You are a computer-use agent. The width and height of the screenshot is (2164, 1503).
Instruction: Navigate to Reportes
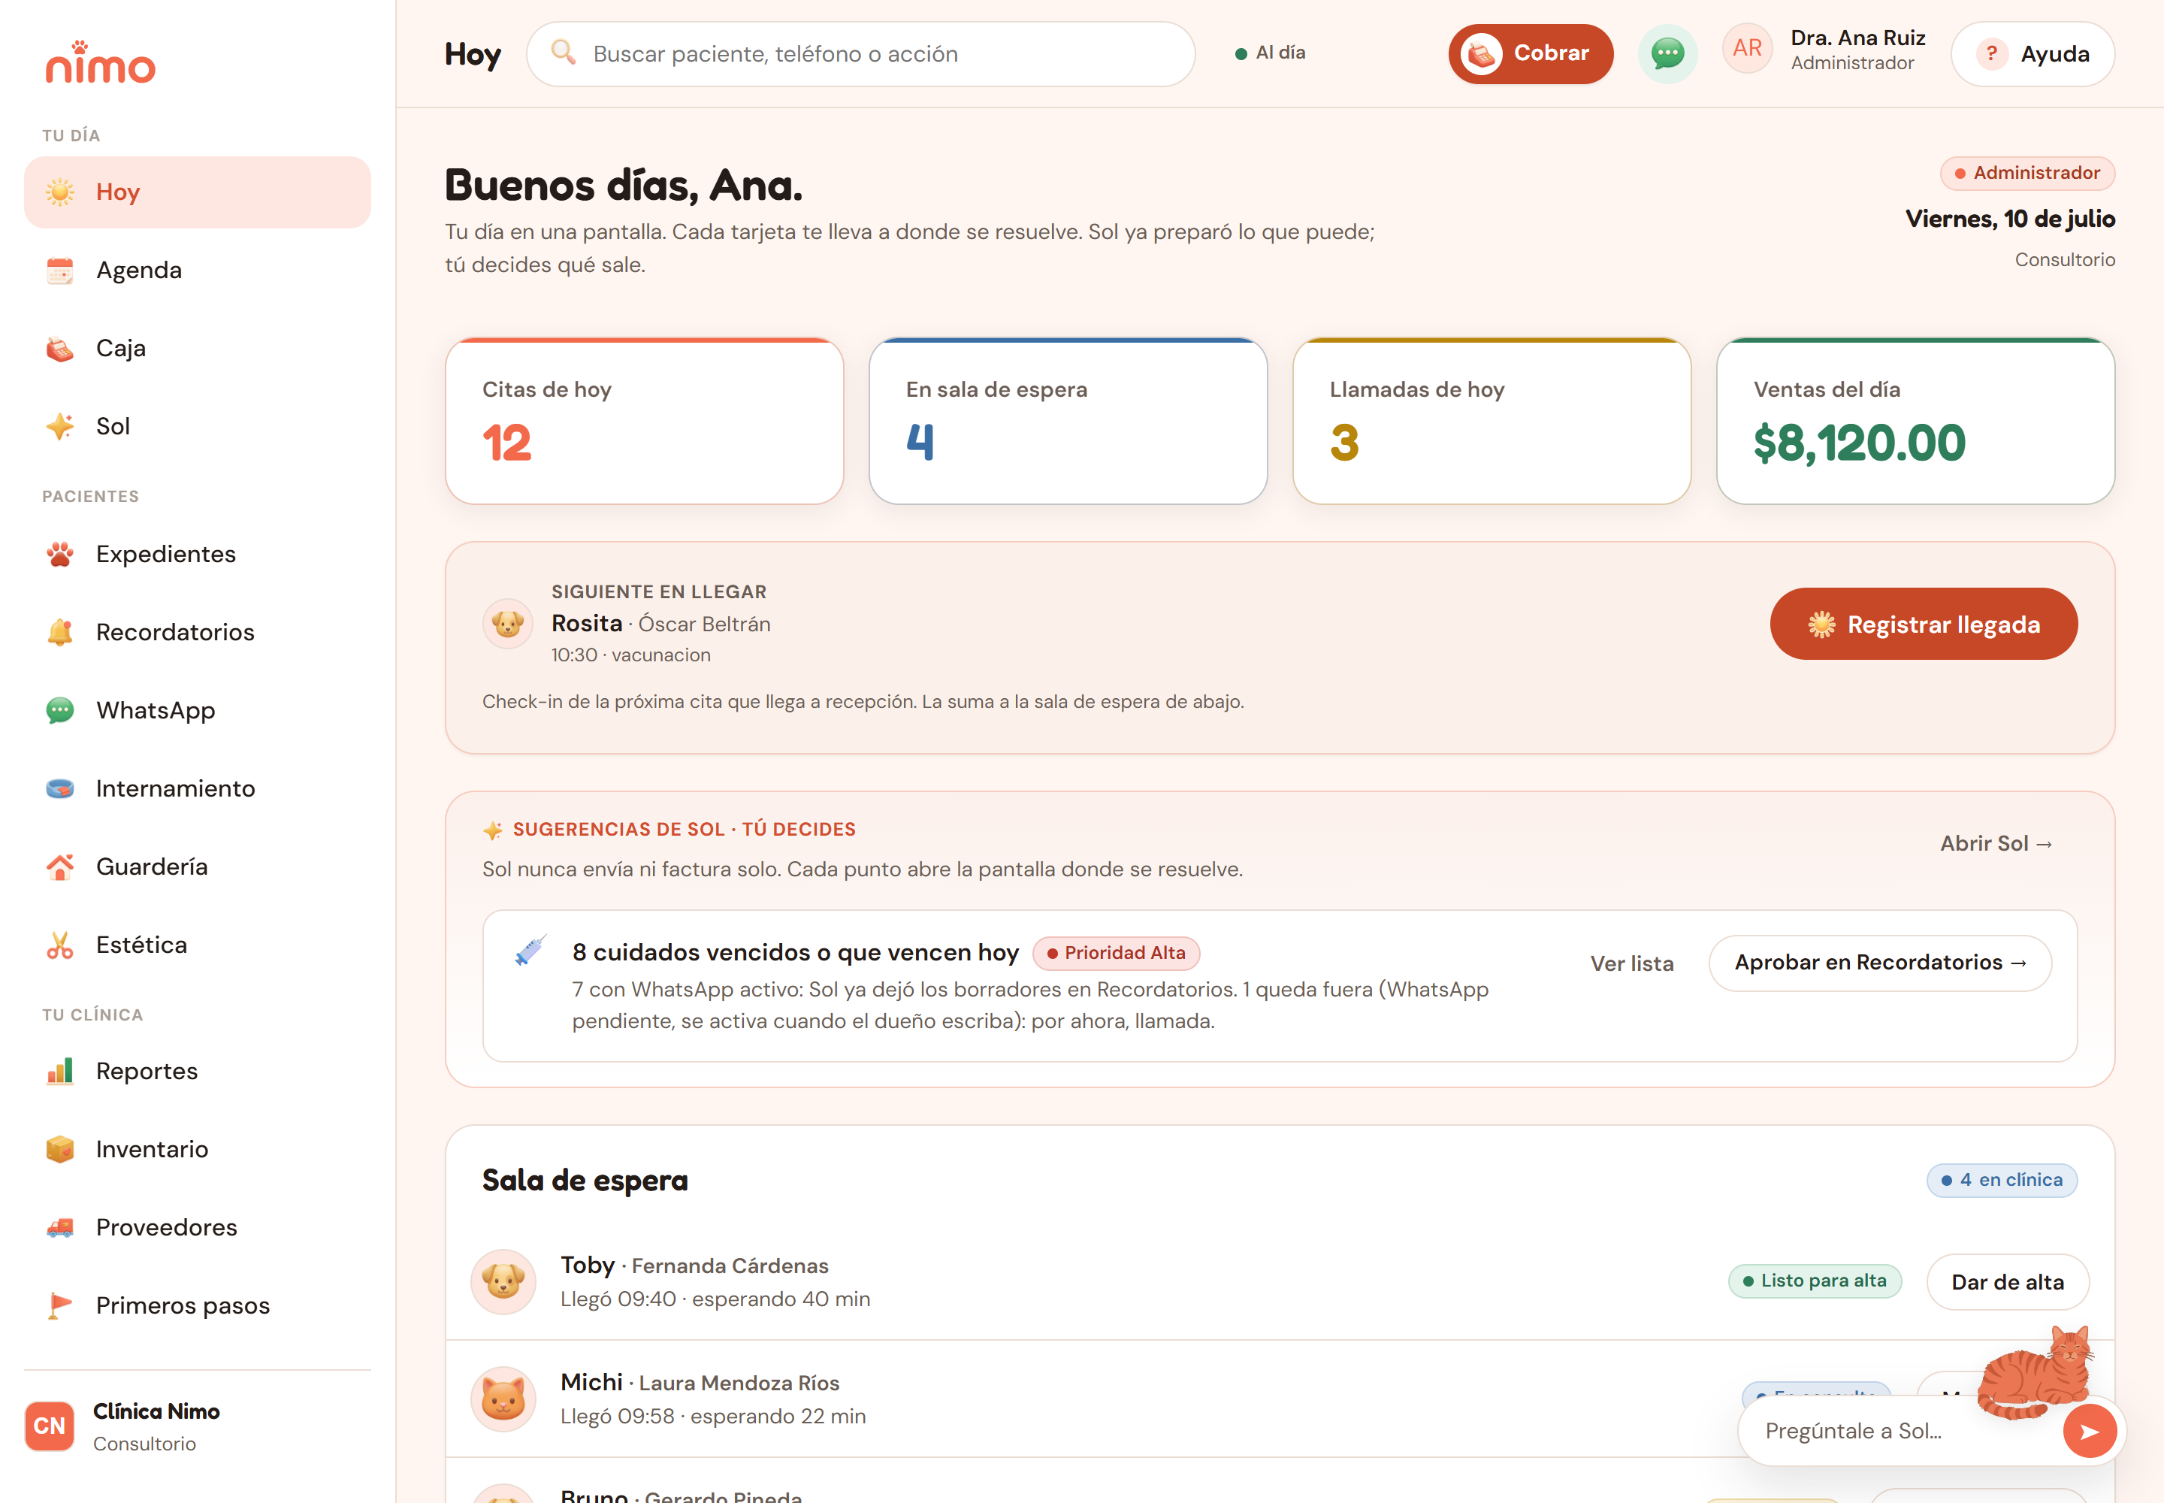click(x=198, y=1071)
